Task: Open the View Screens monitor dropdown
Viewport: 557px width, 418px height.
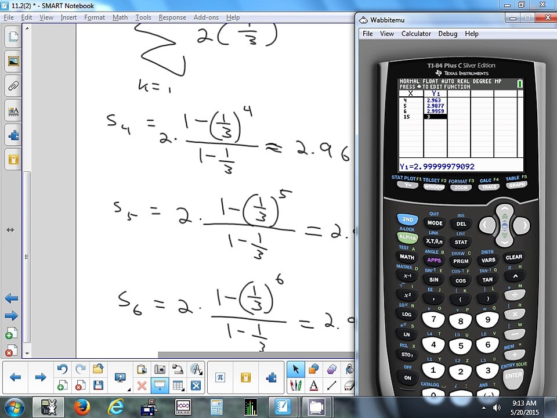Action: pos(121,377)
